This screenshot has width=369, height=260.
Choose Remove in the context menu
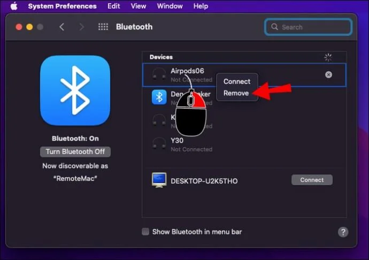236,93
